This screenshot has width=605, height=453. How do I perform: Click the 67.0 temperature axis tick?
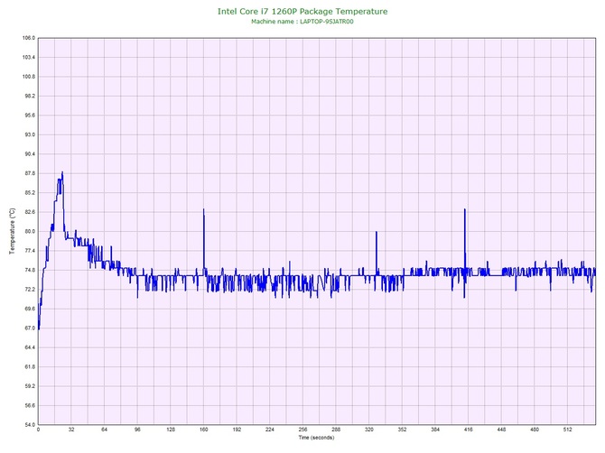coord(30,328)
